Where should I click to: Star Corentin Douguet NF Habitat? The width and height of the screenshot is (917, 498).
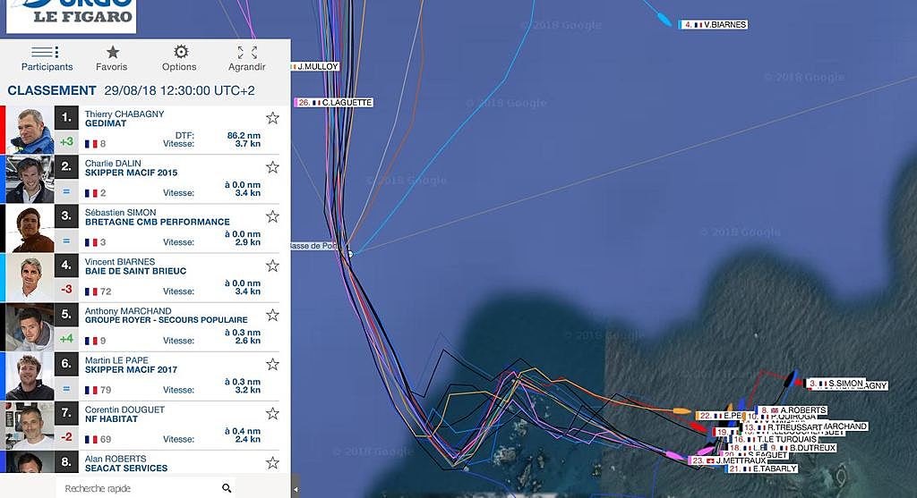(272, 414)
